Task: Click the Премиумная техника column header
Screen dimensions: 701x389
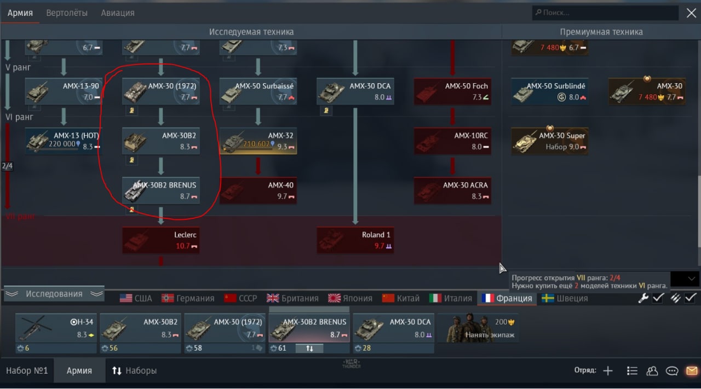Action: 601,32
